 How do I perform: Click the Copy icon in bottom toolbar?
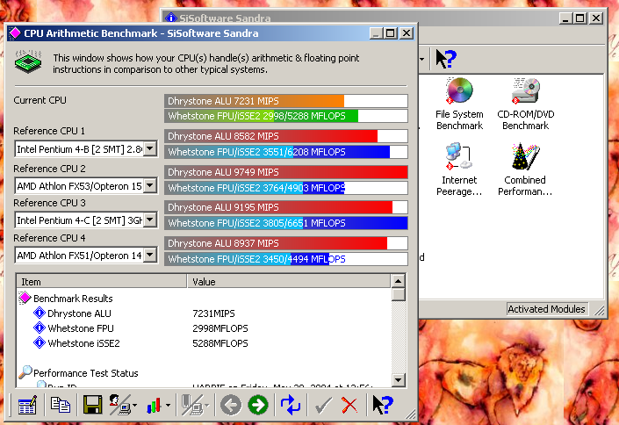pyautogui.click(x=61, y=405)
